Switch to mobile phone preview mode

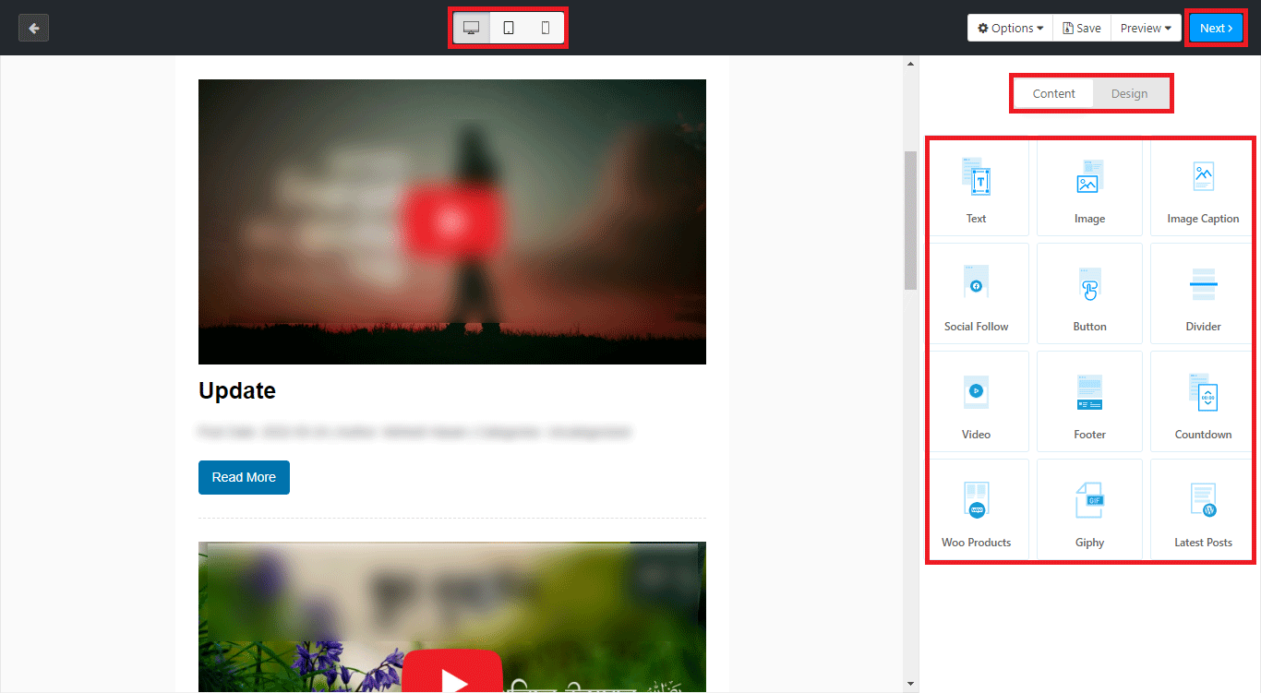[546, 28]
